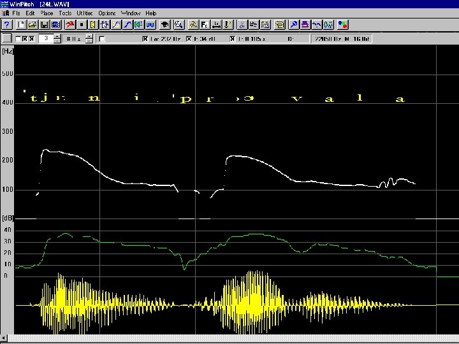The image size is (459, 344).
Task: Click the green speaker with exclamation icon
Action: (x=139, y=25)
